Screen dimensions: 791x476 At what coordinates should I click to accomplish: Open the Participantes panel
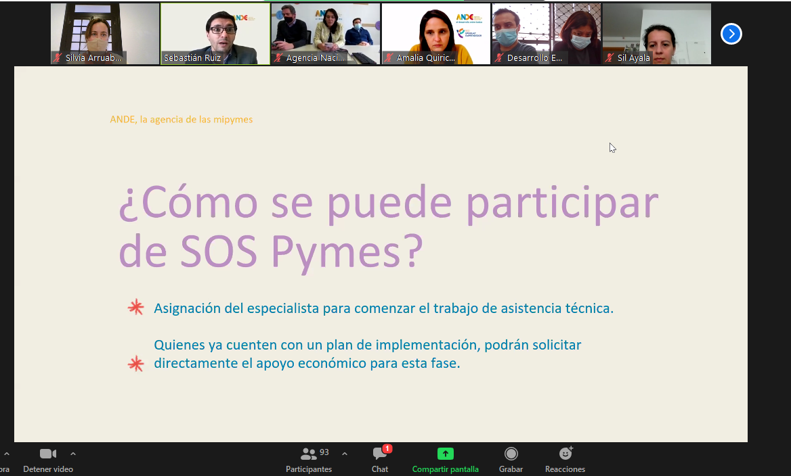309,460
